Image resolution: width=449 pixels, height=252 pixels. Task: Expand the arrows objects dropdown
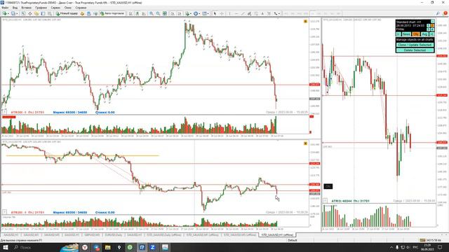click(x=279, y=13)
